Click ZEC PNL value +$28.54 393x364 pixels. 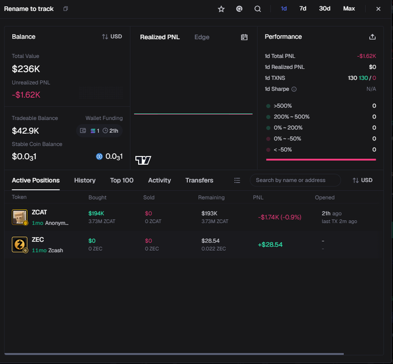click(x=270, y=244)
